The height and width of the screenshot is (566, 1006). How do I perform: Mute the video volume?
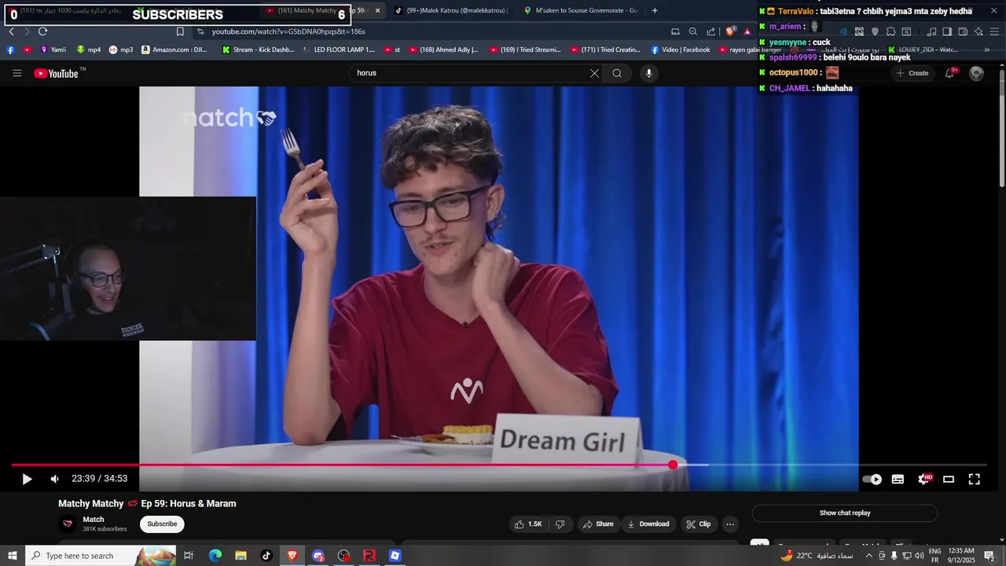click(x=54, y=479)
